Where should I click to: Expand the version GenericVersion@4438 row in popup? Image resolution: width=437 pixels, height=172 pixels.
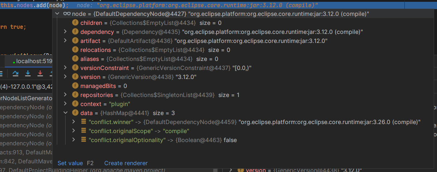click(65, 77)
